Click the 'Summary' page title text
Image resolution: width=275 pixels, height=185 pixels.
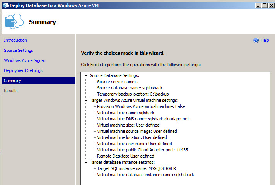(43, 22)
